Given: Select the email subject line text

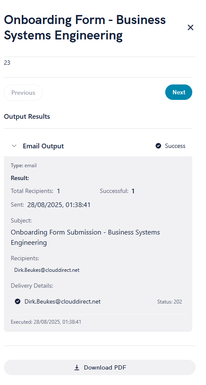Looking at the screenshot, I should (85, 237).
